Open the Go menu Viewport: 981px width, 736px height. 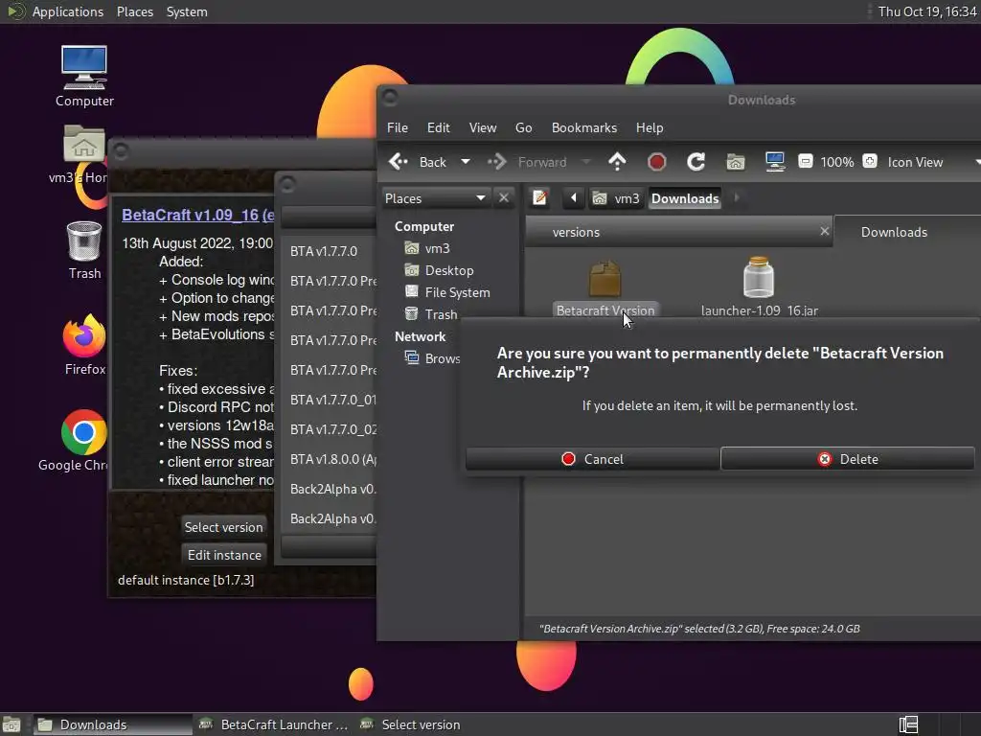(524, 127)
